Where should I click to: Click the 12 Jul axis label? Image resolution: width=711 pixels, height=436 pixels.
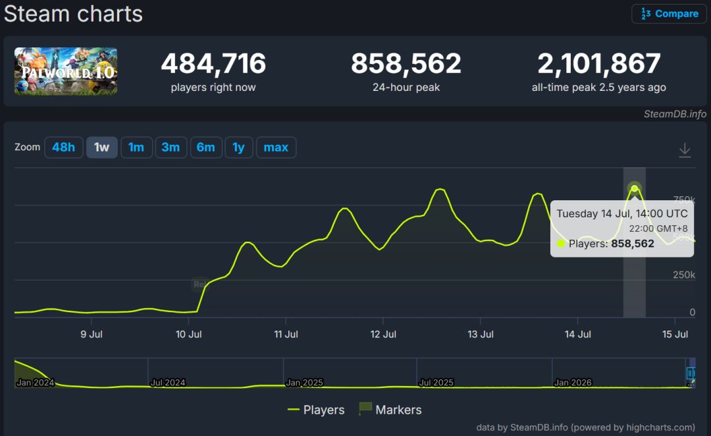pyautogui.click(x=383, y=335)
